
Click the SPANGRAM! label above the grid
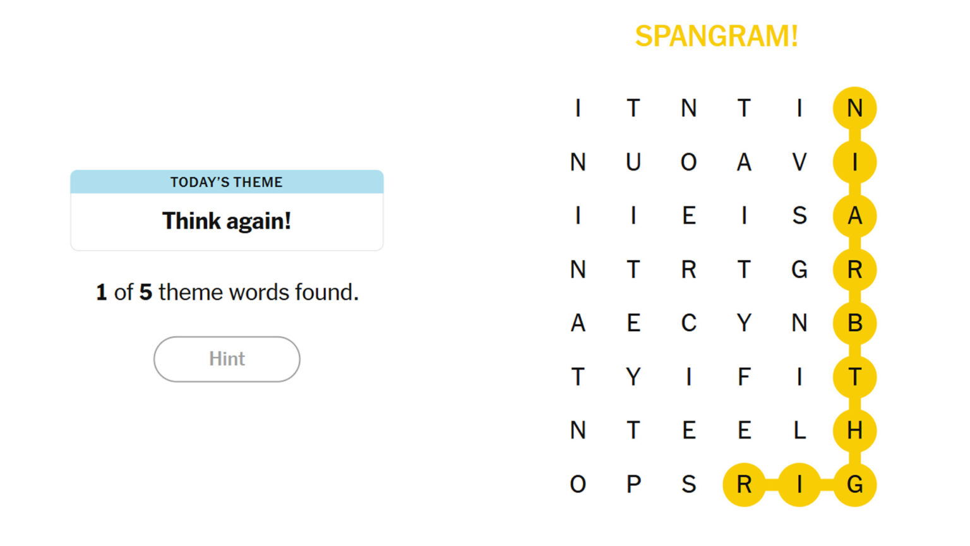tap(716, 36)
